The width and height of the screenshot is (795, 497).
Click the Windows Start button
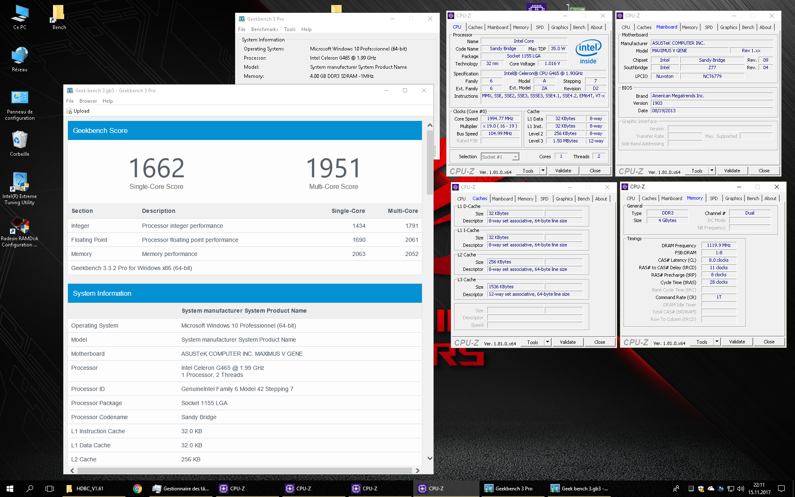point(10,489)
